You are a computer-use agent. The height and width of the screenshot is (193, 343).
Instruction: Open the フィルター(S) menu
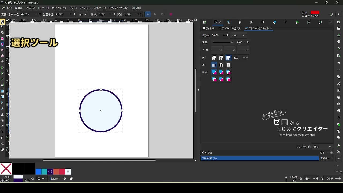[x=99, y=8]
